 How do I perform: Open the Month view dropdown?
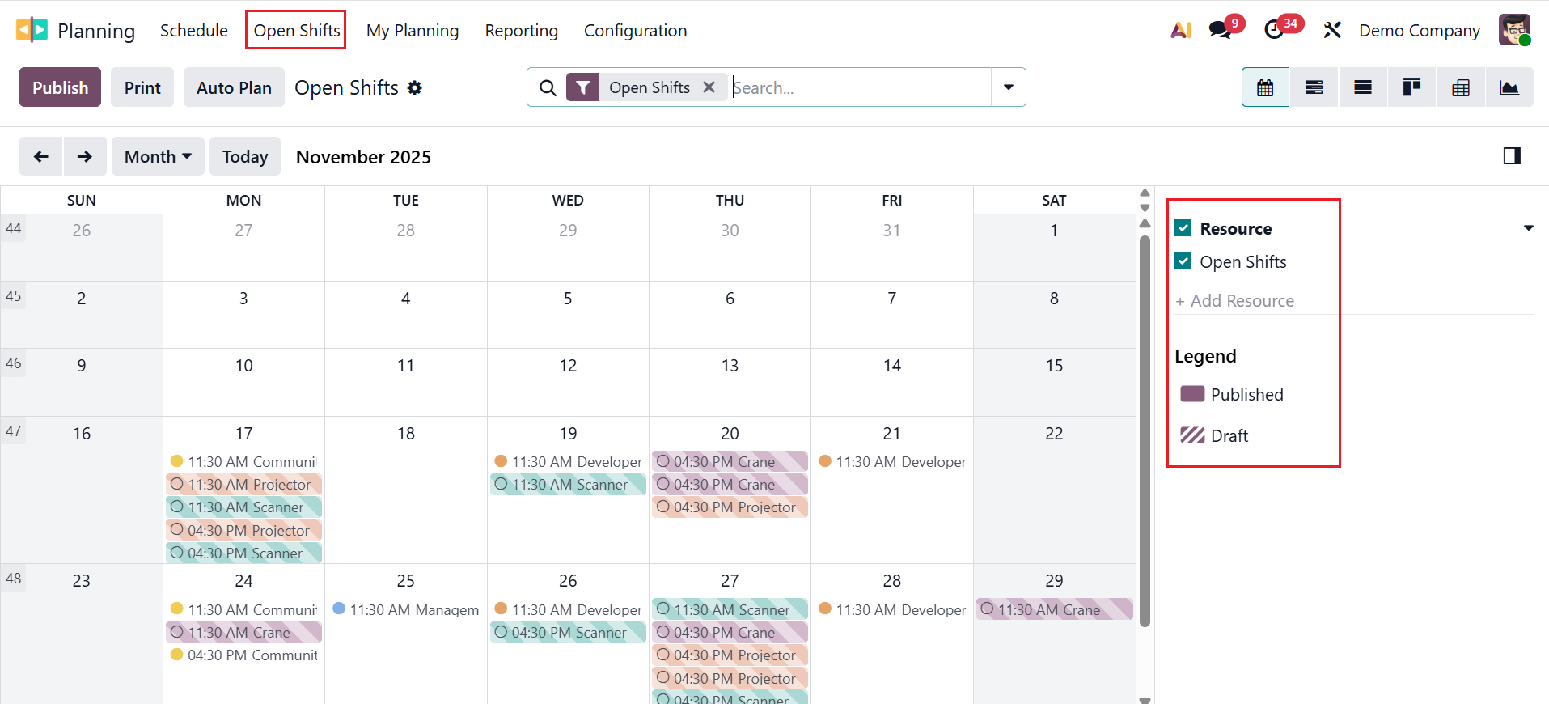(x=157, y=156)
